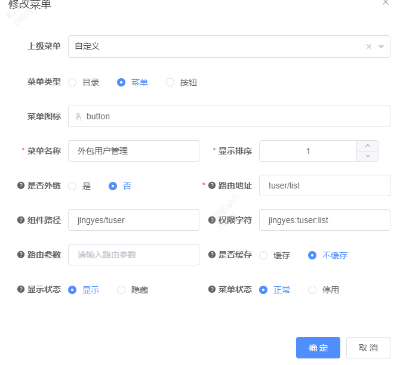
Task: Increase 显示排序 with the up arrow
Action: click(x=367, y=146)
